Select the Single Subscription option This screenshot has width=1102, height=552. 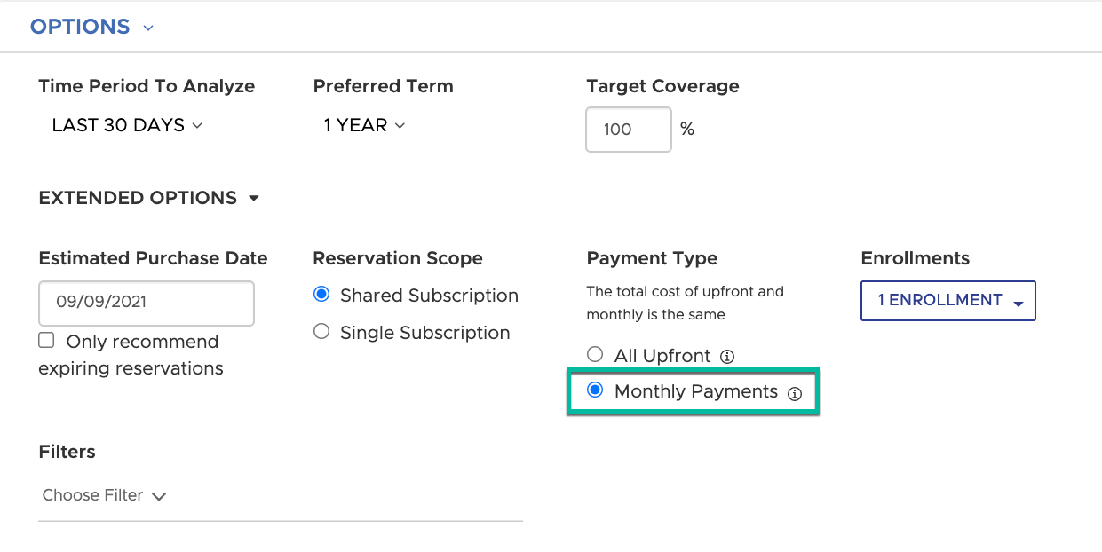tap(321, 332)
